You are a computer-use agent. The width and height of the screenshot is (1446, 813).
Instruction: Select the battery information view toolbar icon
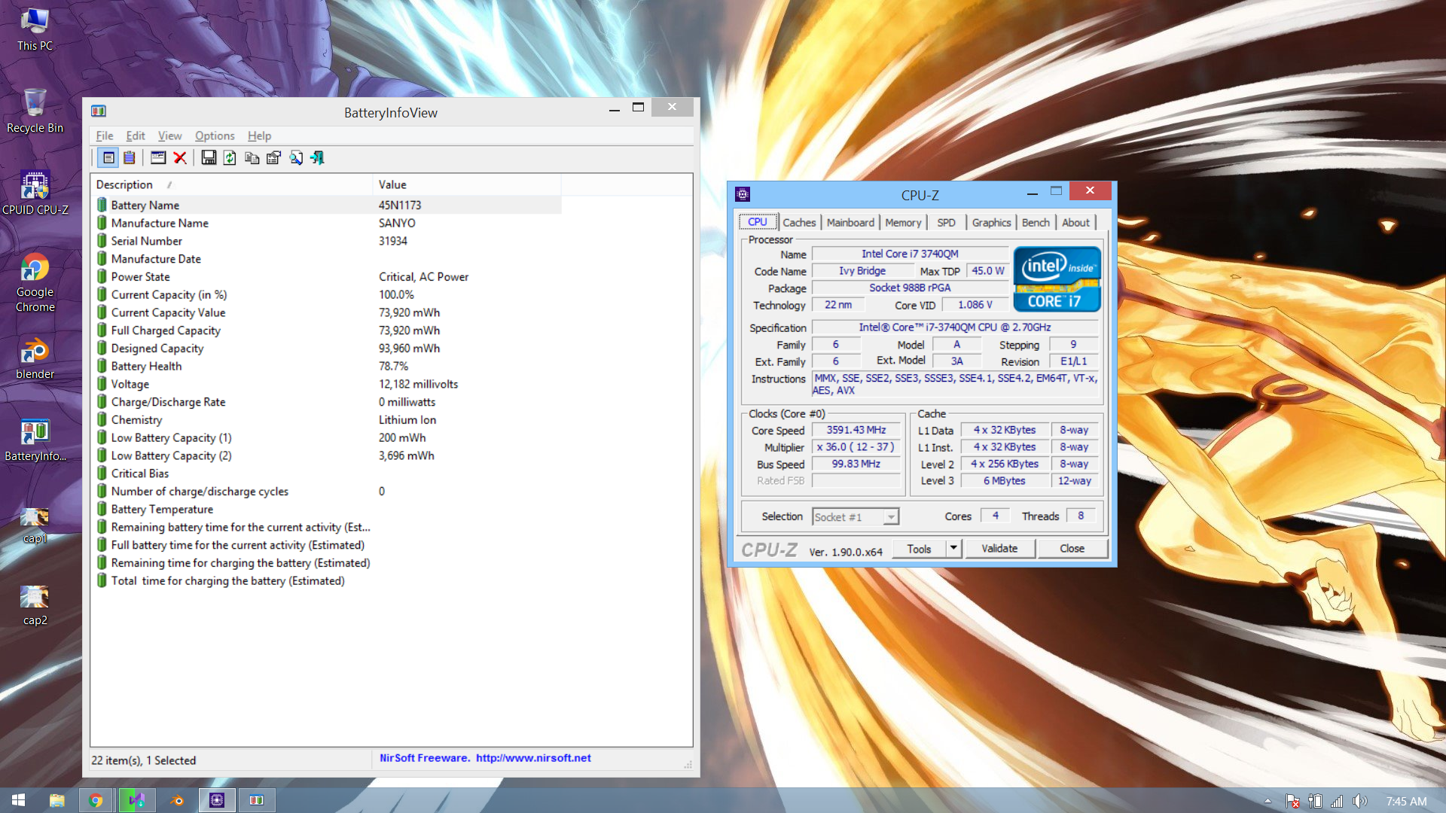click(108, 157)
